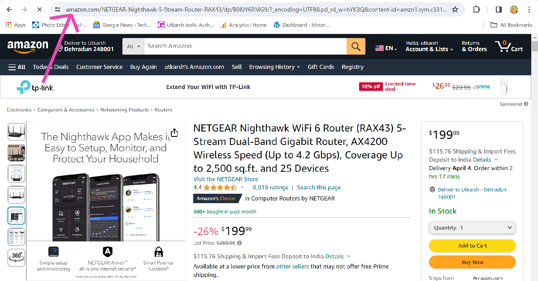Click the share icon on product image
538x281 pixels.
click(x=174, y=133)
